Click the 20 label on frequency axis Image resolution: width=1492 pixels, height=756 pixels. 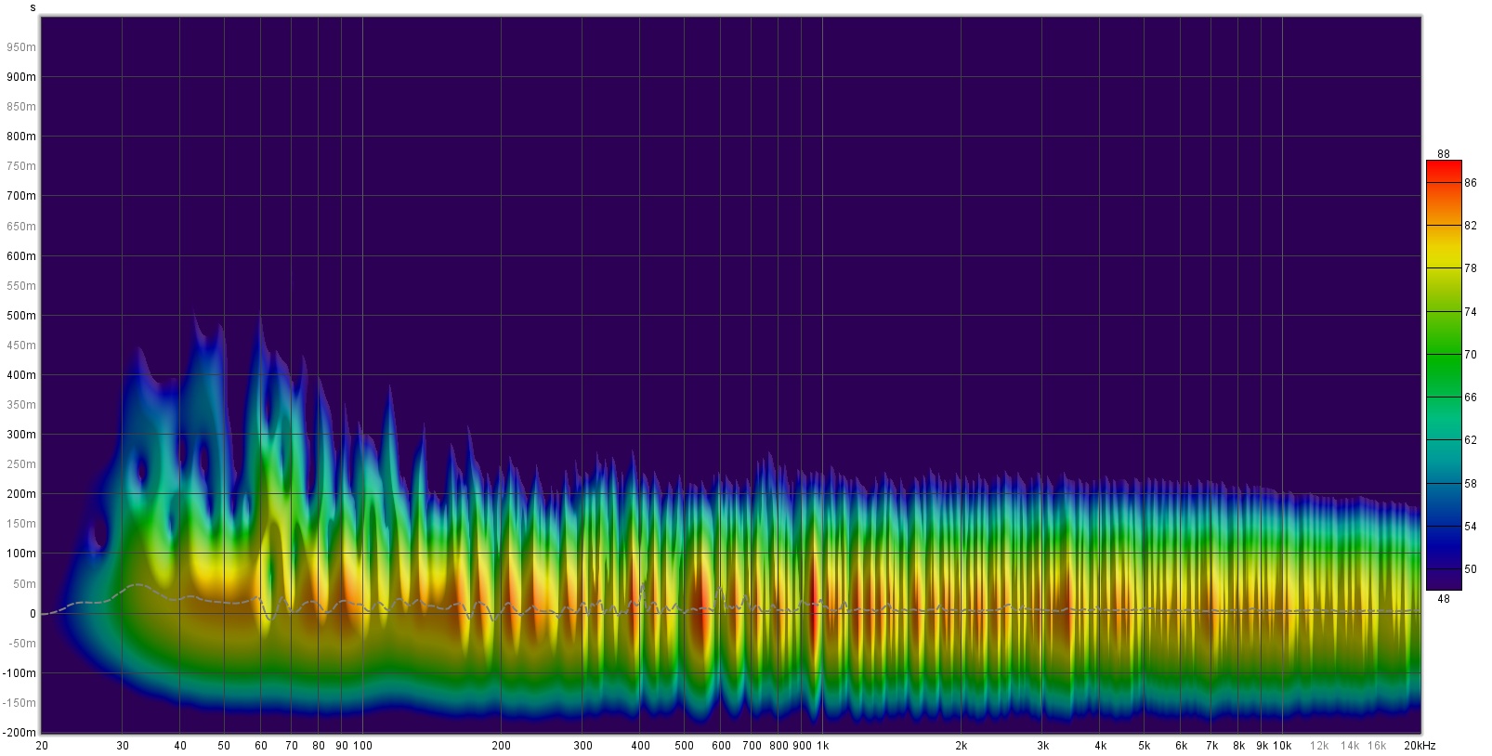pos(42,746)
